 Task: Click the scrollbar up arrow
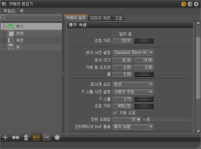click(198, 23)
